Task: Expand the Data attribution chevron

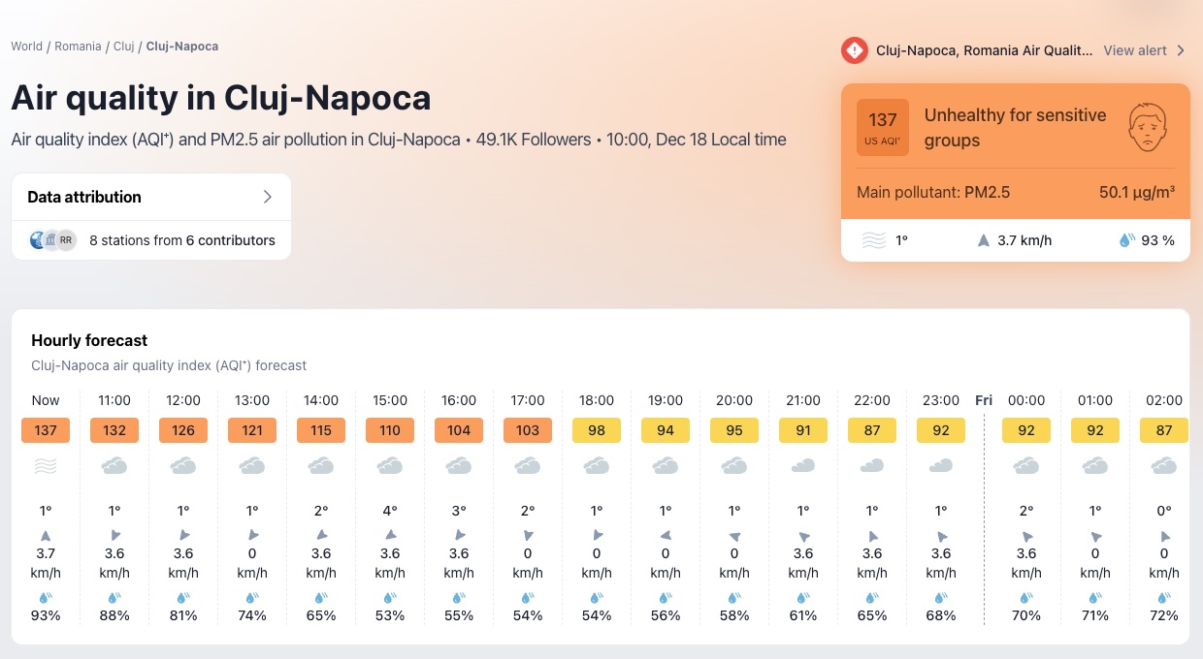Action: tap(269, 197)
